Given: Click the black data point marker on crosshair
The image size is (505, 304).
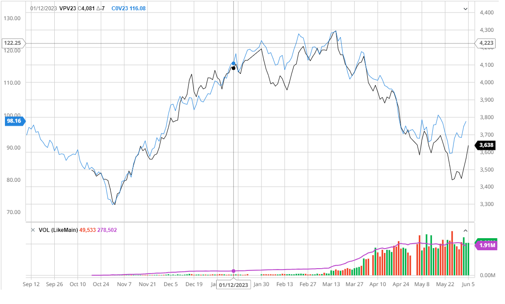Looking at the screenshot, I should [x=234, y=68].
